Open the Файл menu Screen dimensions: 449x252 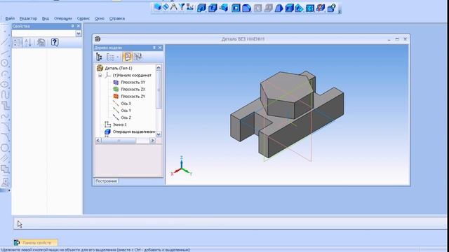(10, 18)
